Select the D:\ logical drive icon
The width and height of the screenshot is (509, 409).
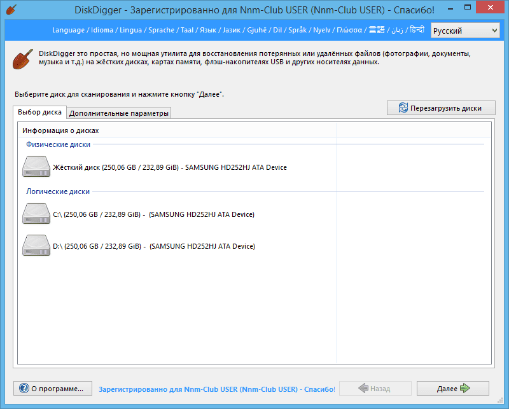[x=36, y=246]
